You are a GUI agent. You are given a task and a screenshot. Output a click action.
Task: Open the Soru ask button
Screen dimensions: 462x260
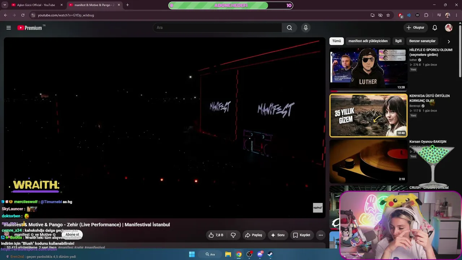(278, 235)
